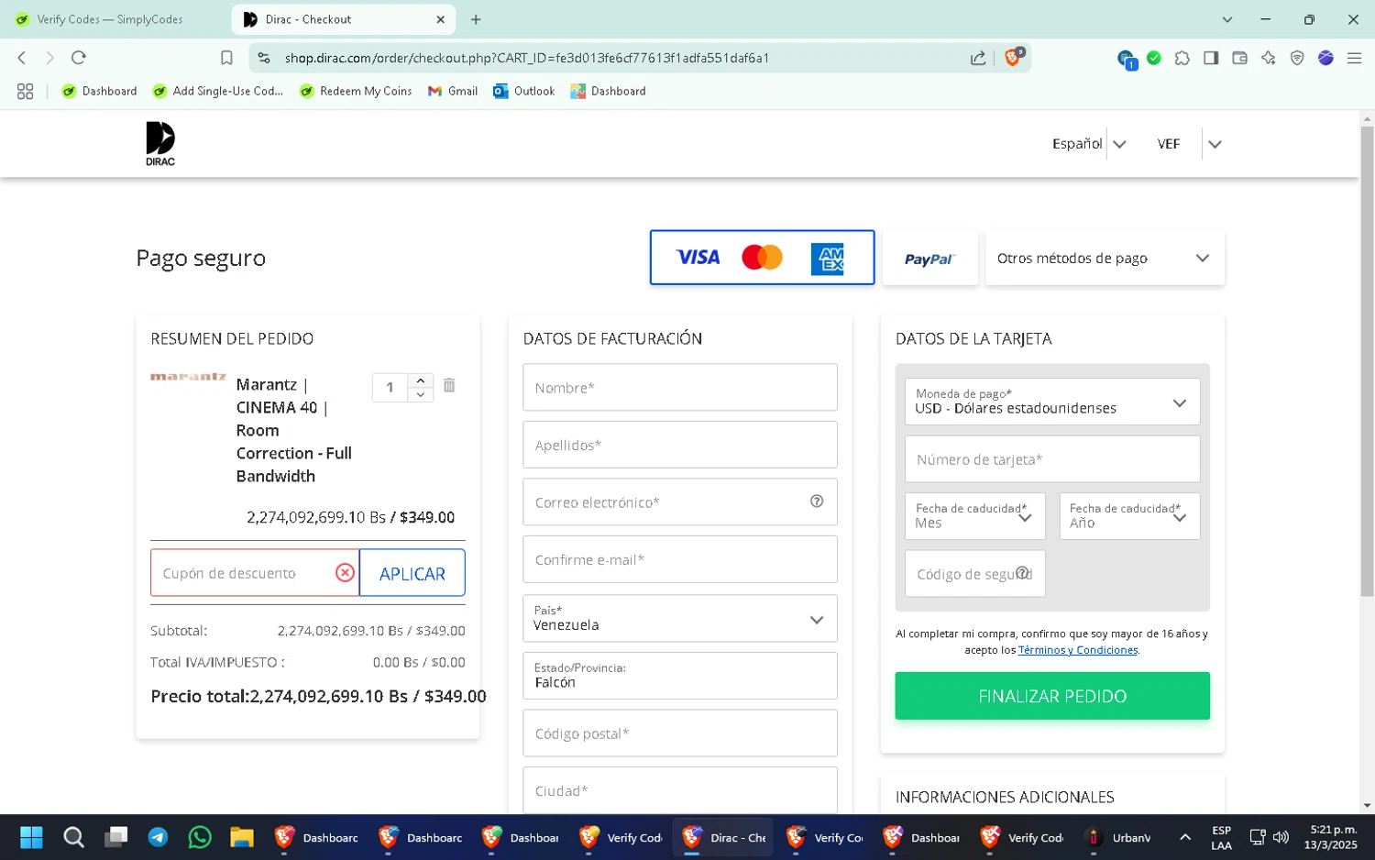Open the browser main menu hamburger
This screenshot has width=1375, height=860.
[x=1354, y=58]
